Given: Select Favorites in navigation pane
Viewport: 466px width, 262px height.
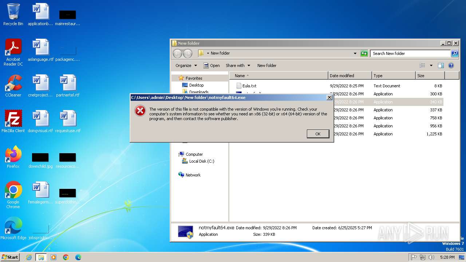Looking at the screenshot, I should tap(194, 78).
